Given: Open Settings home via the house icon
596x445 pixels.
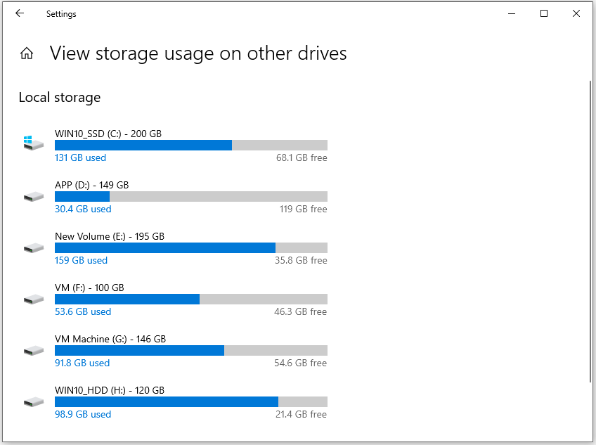Looking at the screenshot, I should 27,53.
